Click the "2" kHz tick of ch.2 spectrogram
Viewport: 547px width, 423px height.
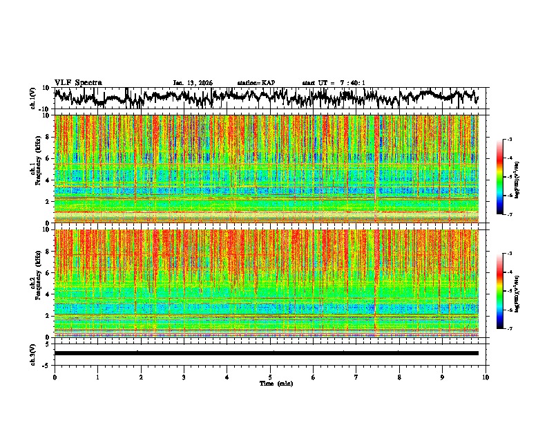click(x=48, y=316)
